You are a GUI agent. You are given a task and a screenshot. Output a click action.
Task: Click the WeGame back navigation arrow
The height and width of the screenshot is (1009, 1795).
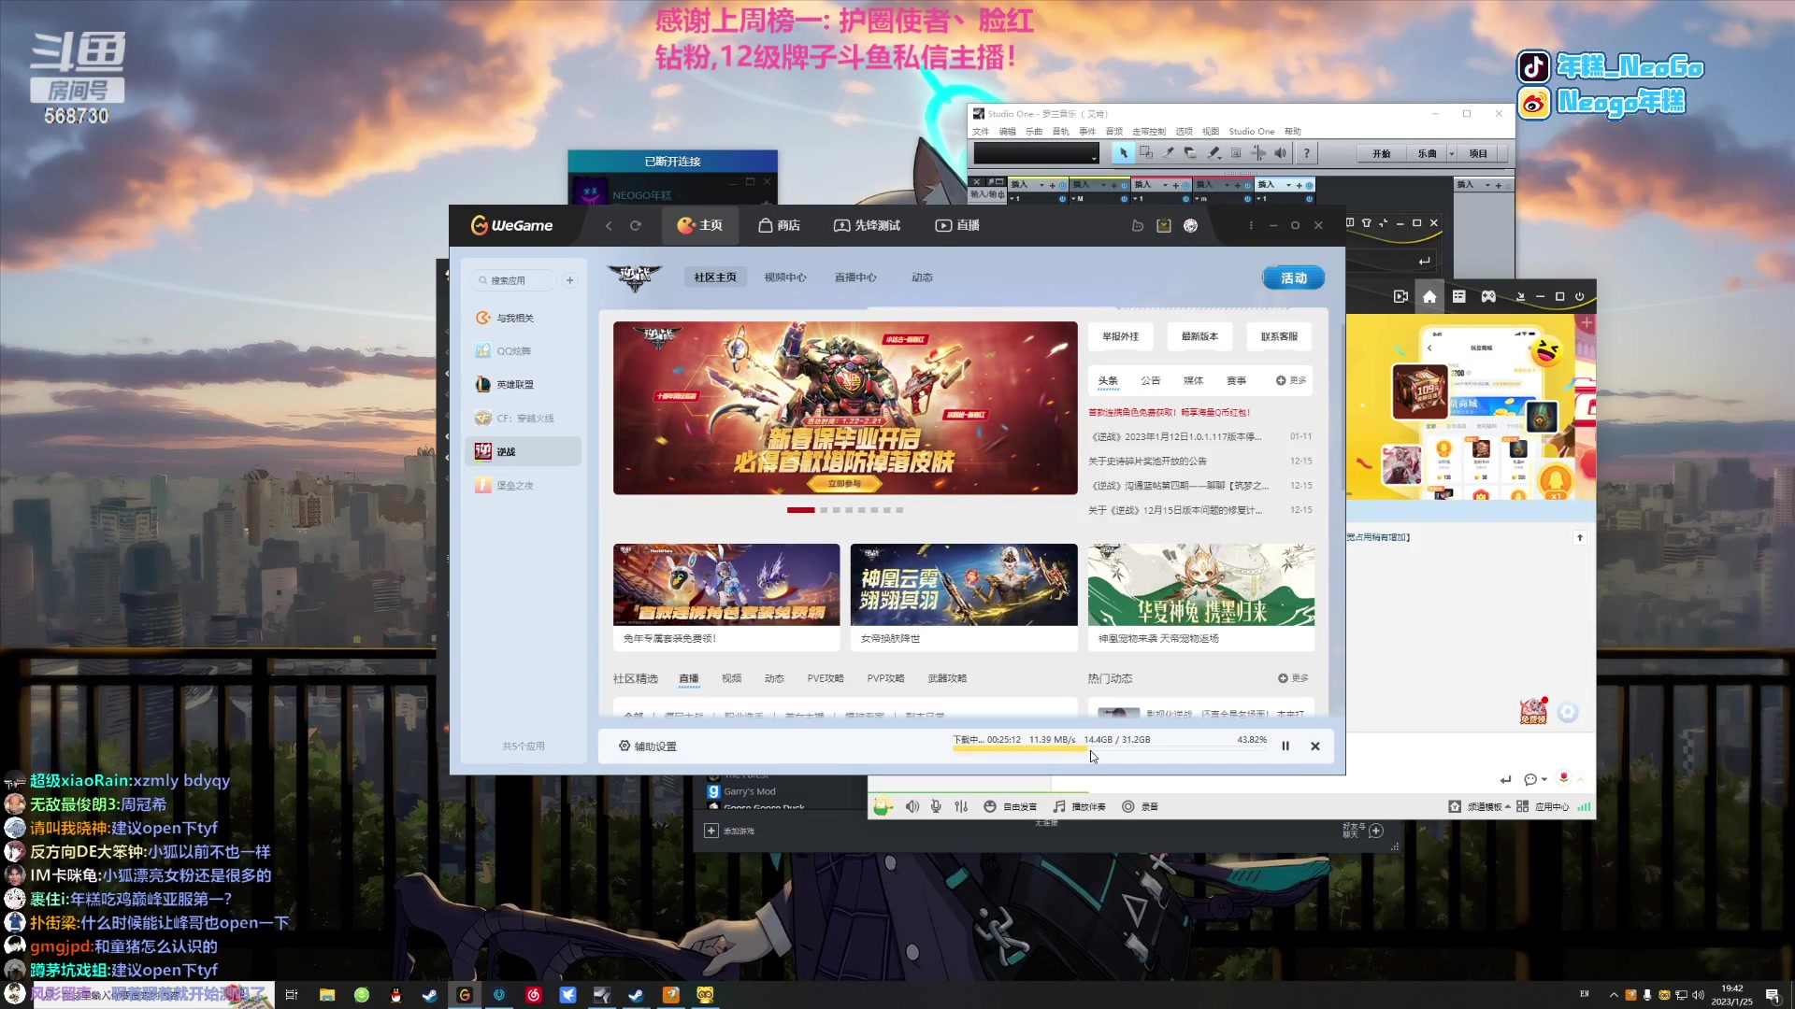coord(609,225)
